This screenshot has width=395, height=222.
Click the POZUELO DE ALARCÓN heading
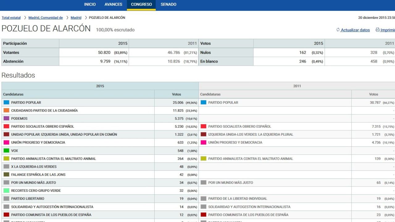46,29
